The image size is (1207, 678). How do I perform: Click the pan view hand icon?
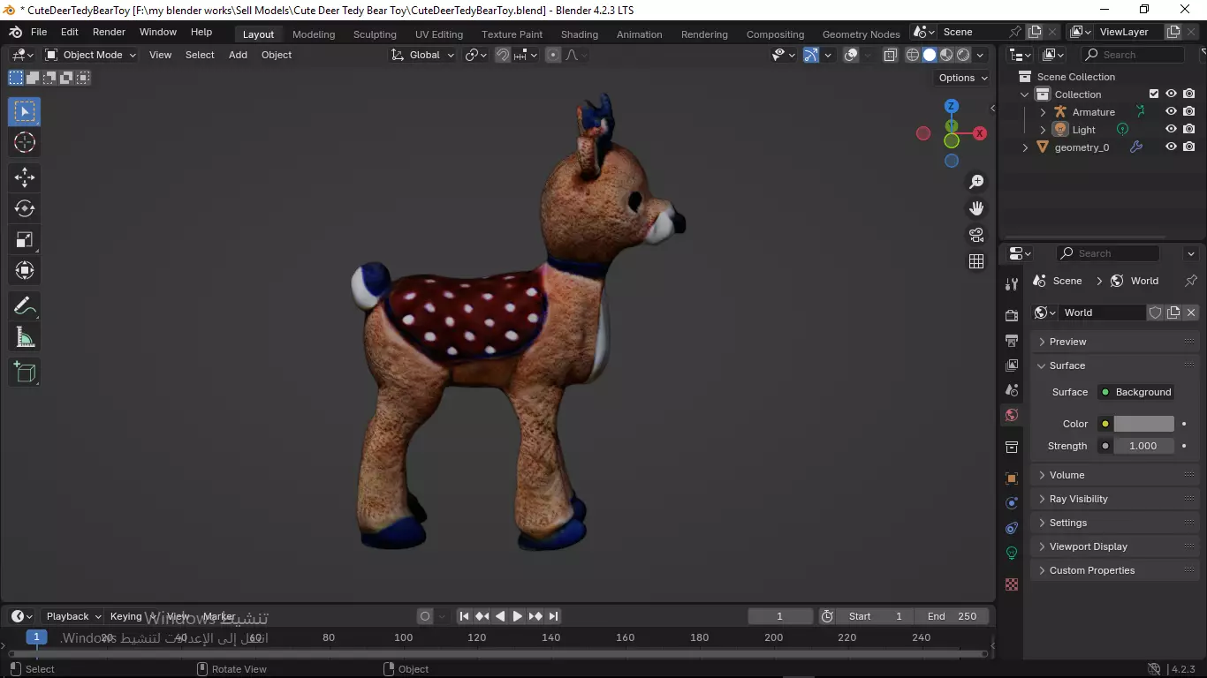tap(976, 208)
